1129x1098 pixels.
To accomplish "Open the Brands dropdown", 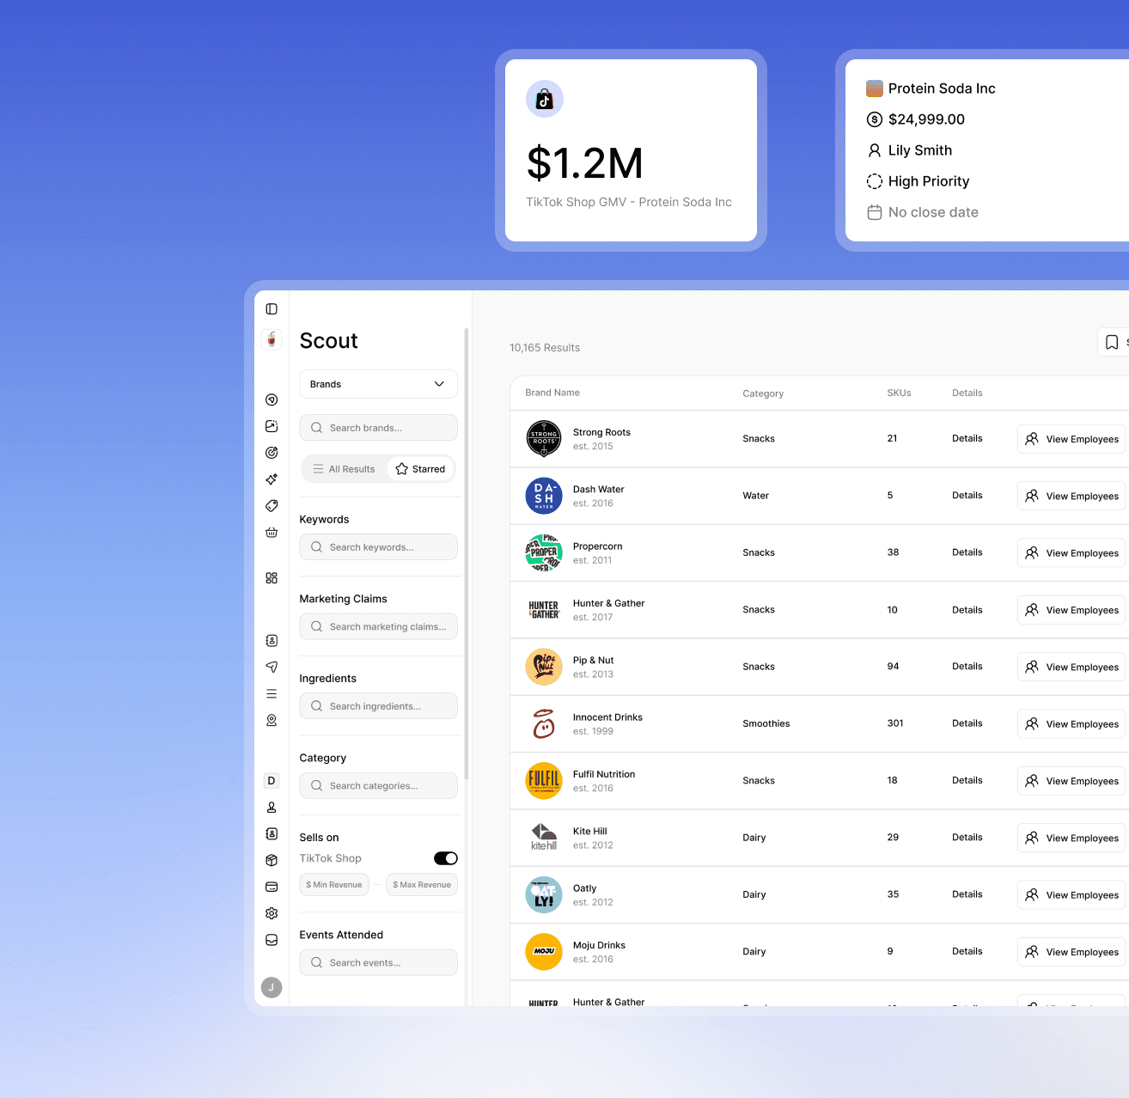I will 378,384.
